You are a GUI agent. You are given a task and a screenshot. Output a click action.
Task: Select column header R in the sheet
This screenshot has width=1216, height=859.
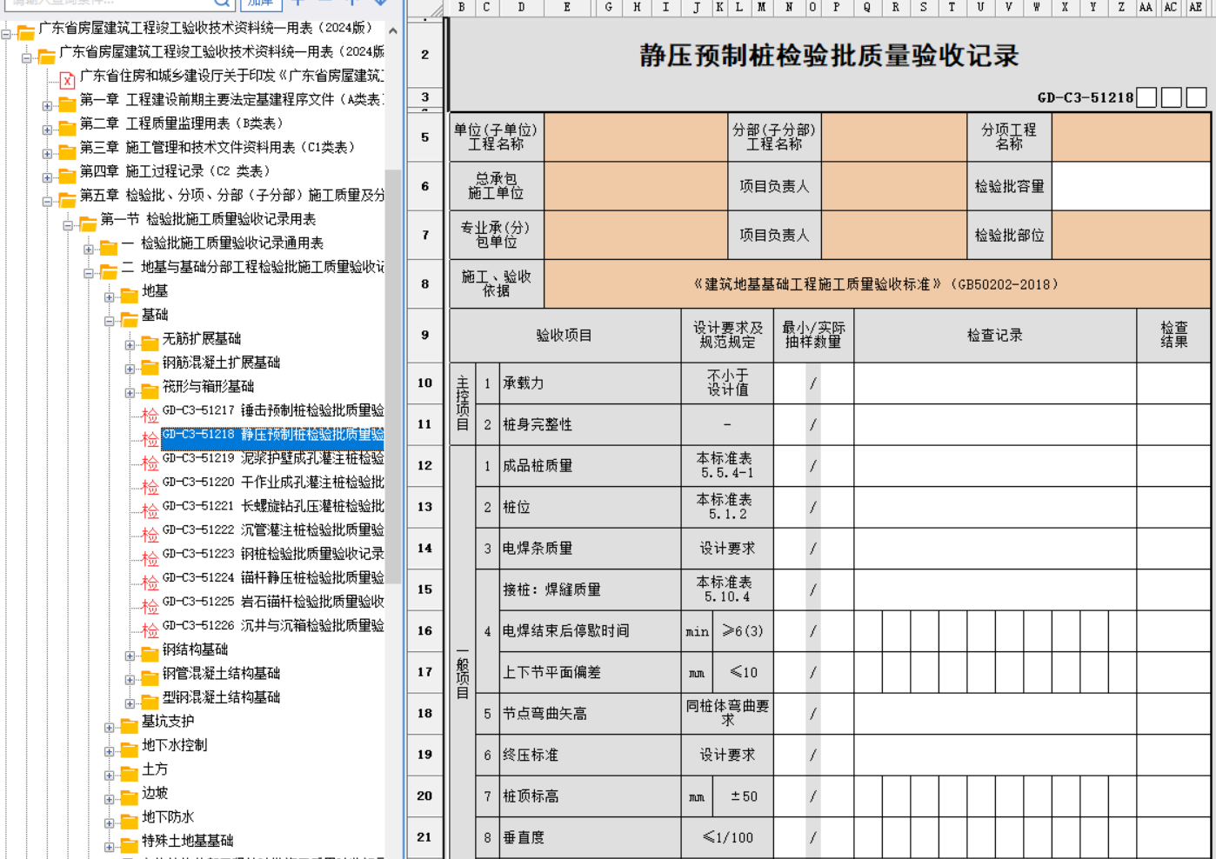[895, 8]
